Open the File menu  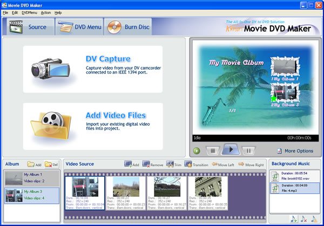(5, 13)
